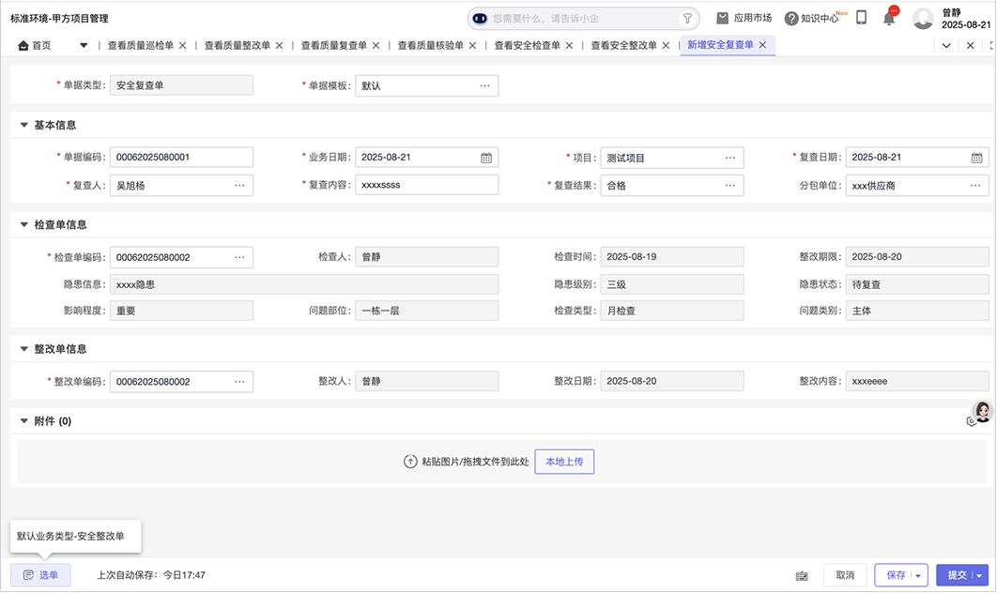Close the 新增安全复查单 tab

762,45
